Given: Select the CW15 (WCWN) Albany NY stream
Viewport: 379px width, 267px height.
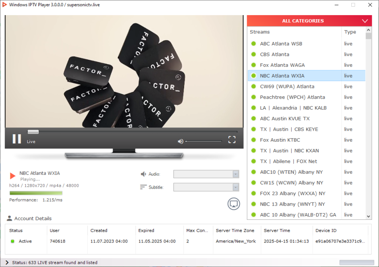Looking at the screenshot, I should [x=306, y=183].
